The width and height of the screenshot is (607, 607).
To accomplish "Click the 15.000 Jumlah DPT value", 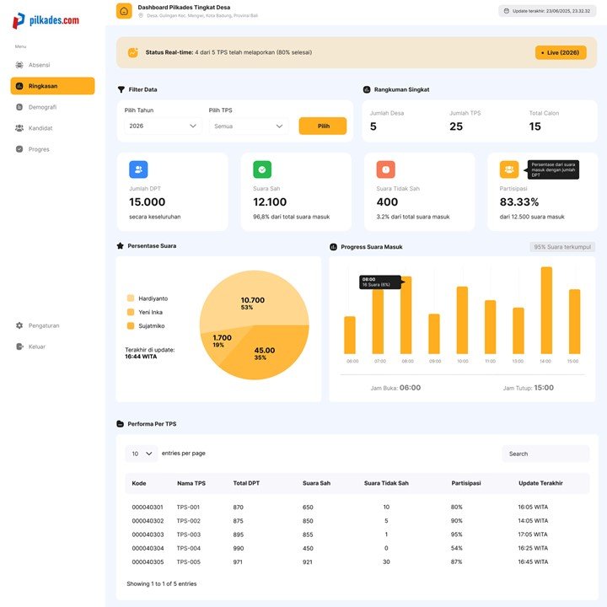I will (147, 201).
